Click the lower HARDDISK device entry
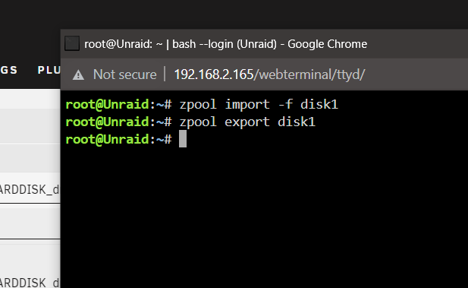Viewport: 468px width, 288px height. coord(30,283)
